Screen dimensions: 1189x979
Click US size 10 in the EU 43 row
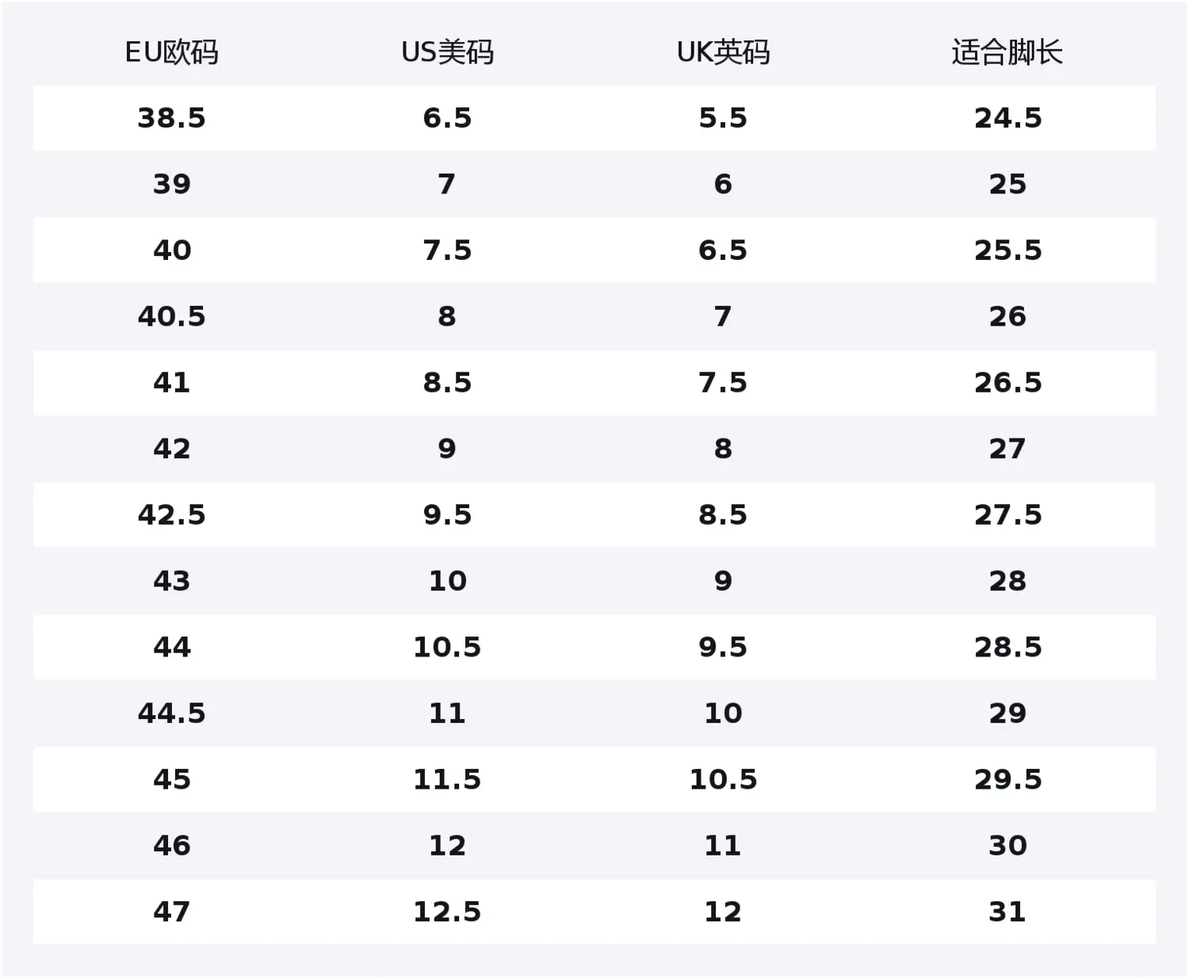(447, 581)
